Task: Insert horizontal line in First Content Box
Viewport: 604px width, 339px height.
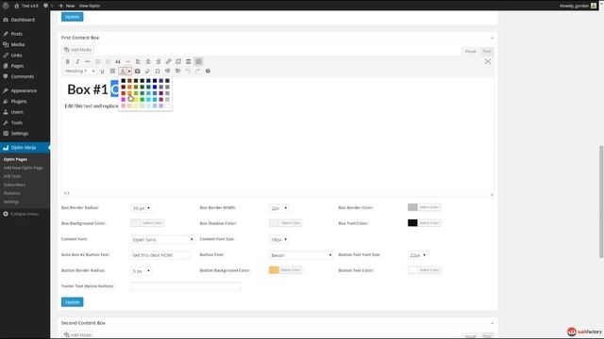Action: point(128,61)
